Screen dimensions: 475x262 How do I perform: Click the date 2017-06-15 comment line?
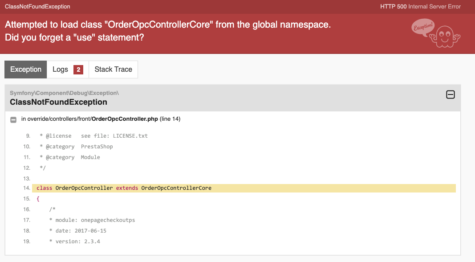(77, 231)
